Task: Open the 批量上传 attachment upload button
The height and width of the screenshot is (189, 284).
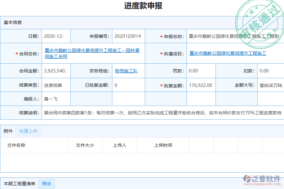Action: [28, 131]
